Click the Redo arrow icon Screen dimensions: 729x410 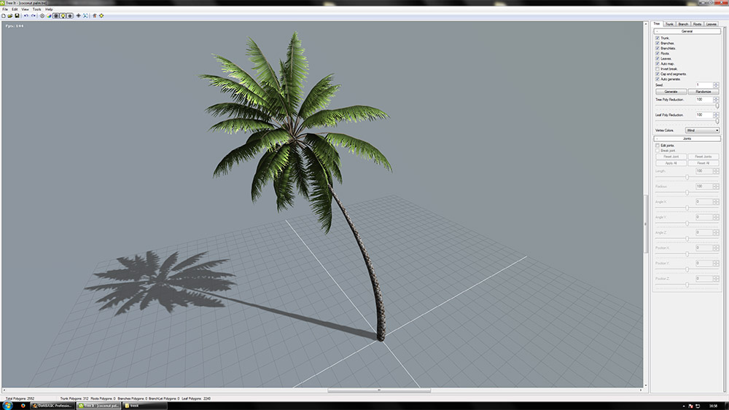click(x=34, y=16)
